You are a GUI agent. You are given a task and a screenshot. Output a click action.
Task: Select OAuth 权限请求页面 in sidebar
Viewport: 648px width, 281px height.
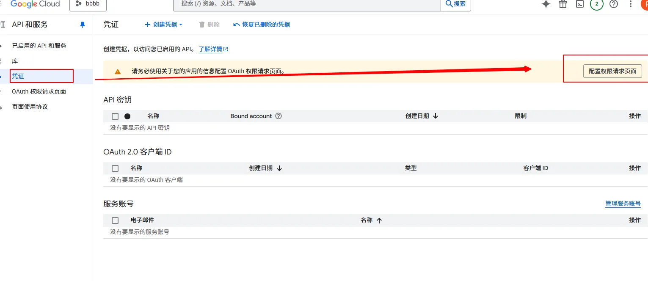tap(39, 91)
